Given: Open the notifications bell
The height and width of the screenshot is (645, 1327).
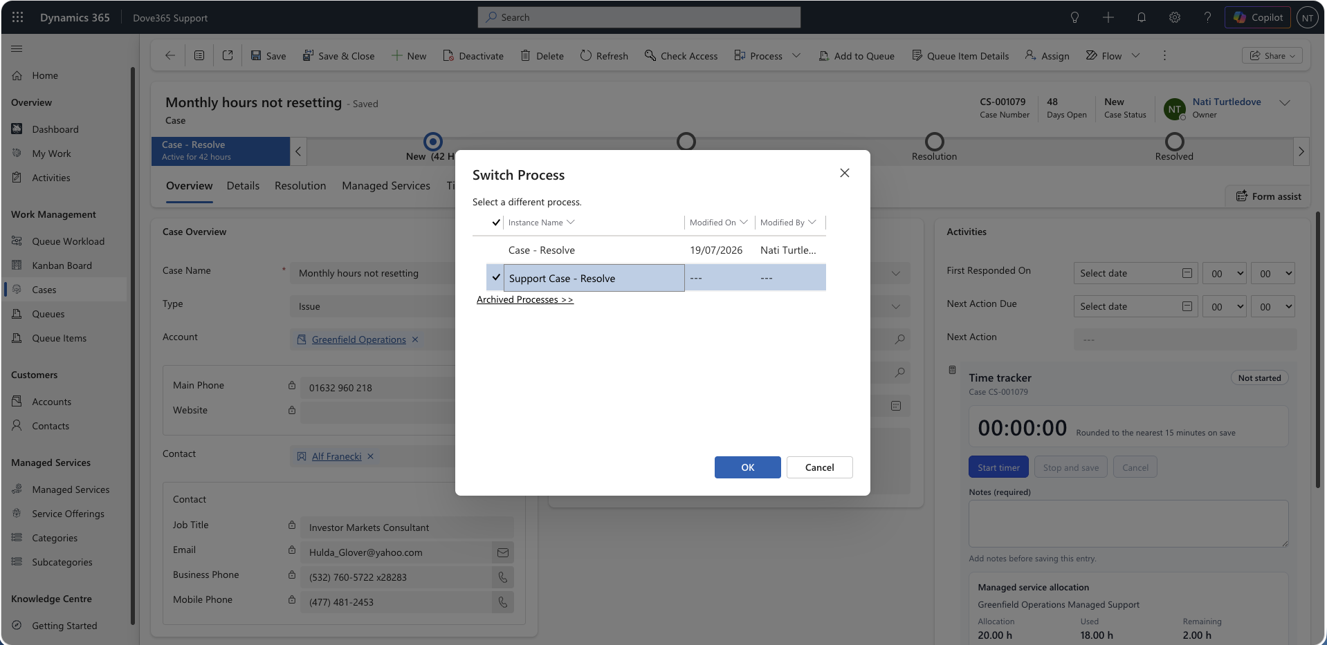Looking at the screenshot, I should coord(1141,17).
